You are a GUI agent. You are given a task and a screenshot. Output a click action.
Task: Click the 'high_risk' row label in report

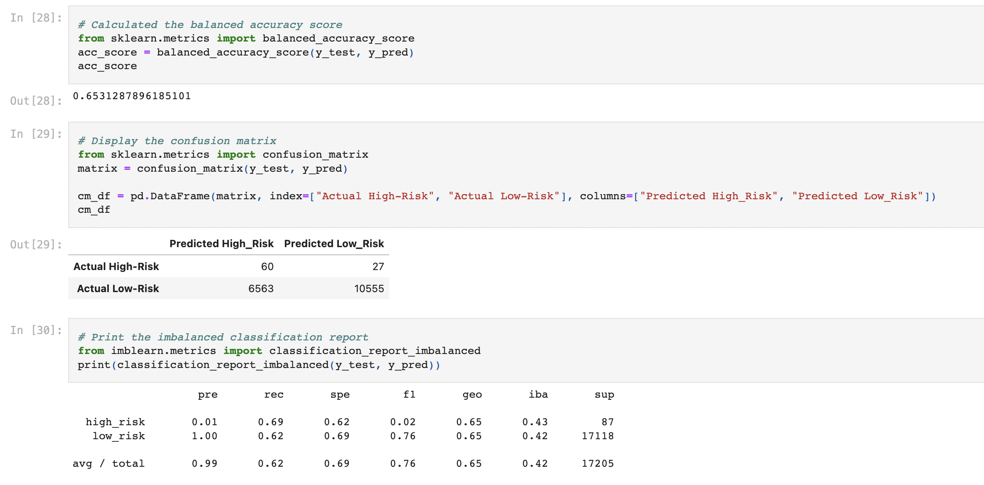tap(115, 422)
